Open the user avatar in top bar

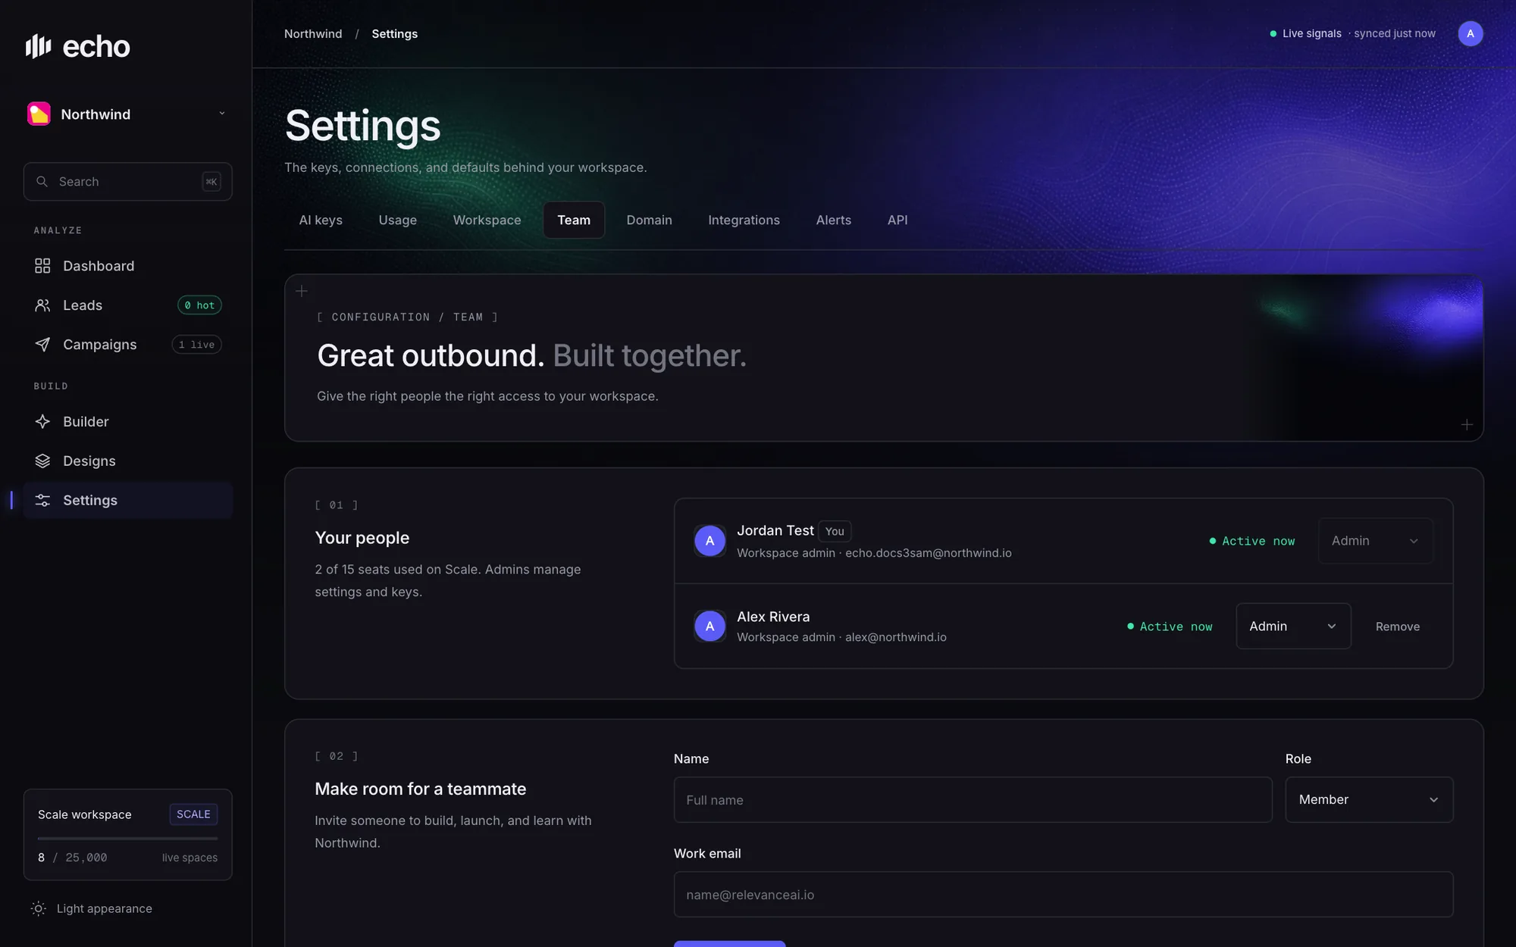coord(1470,33)
